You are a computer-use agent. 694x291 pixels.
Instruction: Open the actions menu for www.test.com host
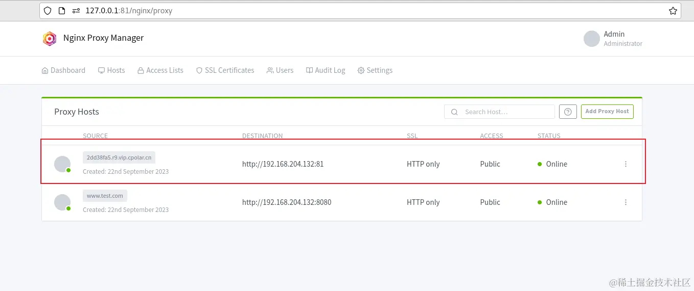pyautogui.click(x=626, y=202)
